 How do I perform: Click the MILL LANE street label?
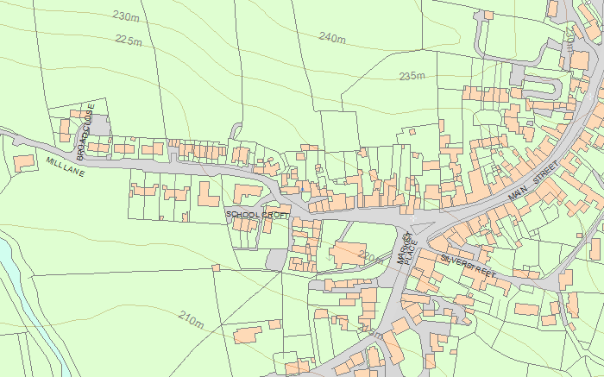point(65,167)
